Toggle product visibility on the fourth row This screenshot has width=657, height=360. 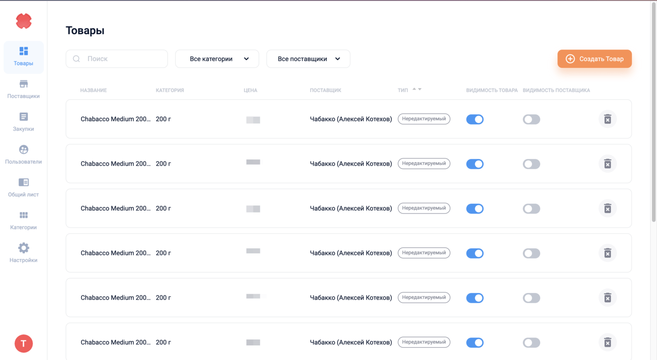(x=475, y=253)
